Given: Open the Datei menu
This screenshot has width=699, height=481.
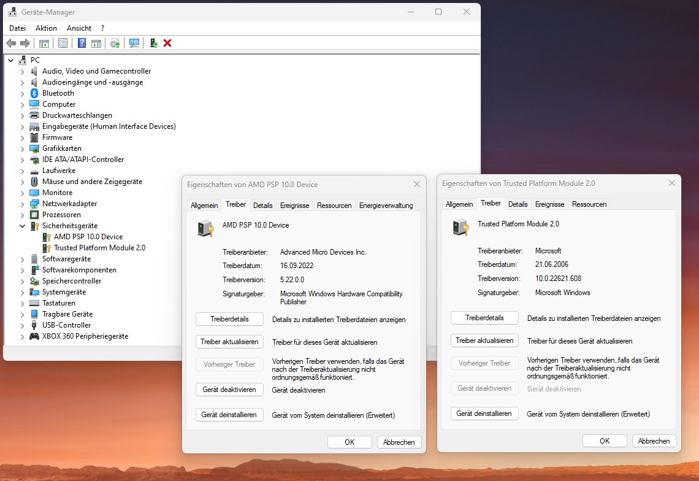Looking at the screenshot, I should [x=17, y=28].
